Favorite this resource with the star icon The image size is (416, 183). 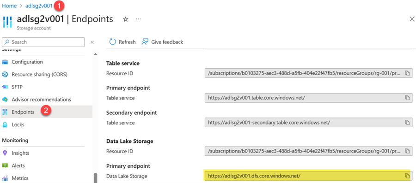[x=126, y=19]
